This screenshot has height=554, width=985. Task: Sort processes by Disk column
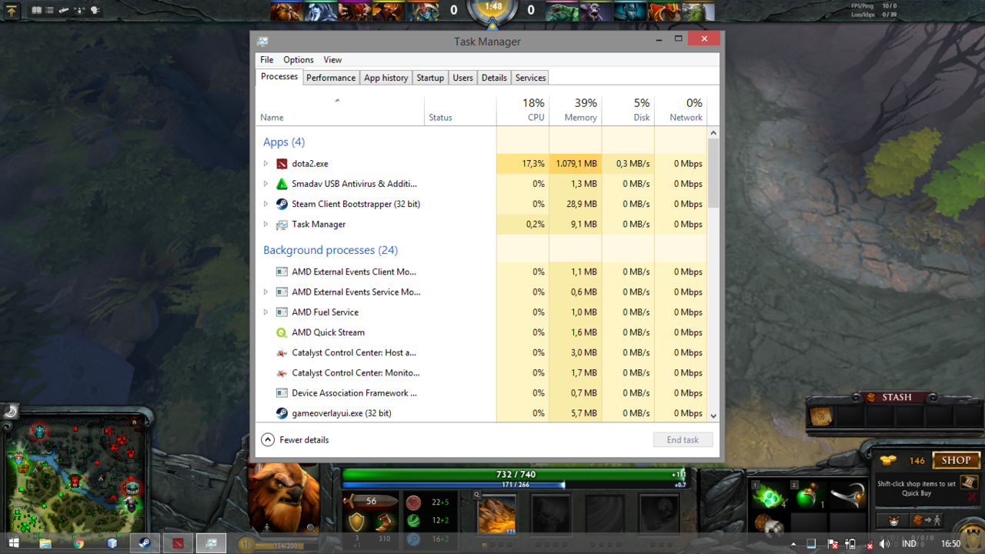tap(628, 110)
